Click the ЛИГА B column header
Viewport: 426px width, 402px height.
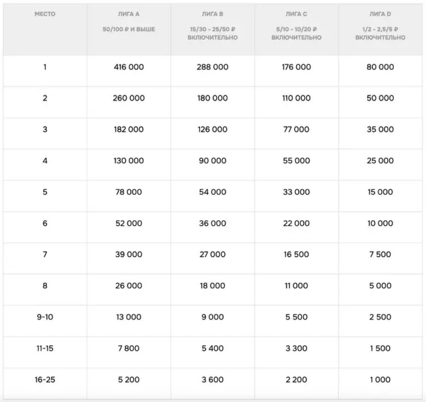(x=213, y=14)
